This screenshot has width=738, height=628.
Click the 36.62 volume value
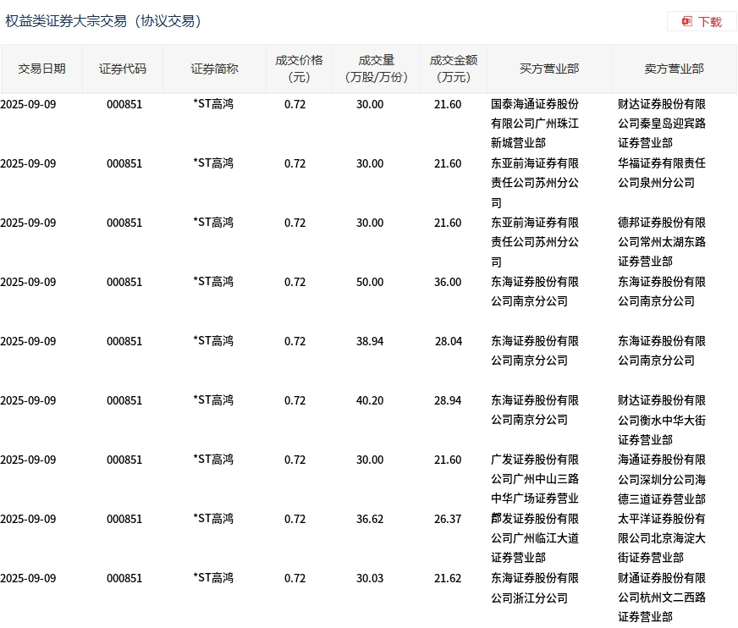370,519
